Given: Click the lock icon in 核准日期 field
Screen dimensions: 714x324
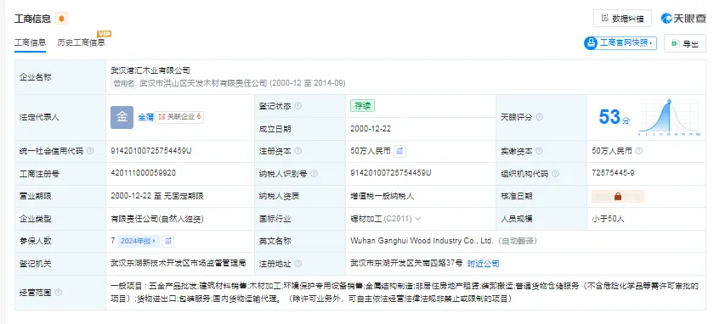Looking at the screenshot, I should pos(617,196).
